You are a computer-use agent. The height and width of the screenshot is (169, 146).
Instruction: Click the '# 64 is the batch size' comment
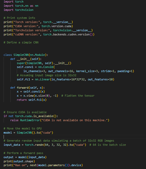(108, 145)
